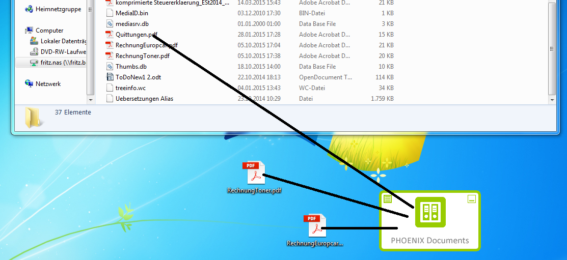The width and height of the screenshot is (567, 260).
Task: Click the treeinfo.wc file icon
Action: click(110, 88)
